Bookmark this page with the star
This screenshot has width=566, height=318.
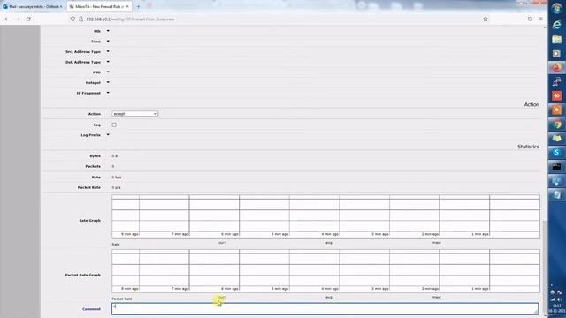click(x=486, y=19)
